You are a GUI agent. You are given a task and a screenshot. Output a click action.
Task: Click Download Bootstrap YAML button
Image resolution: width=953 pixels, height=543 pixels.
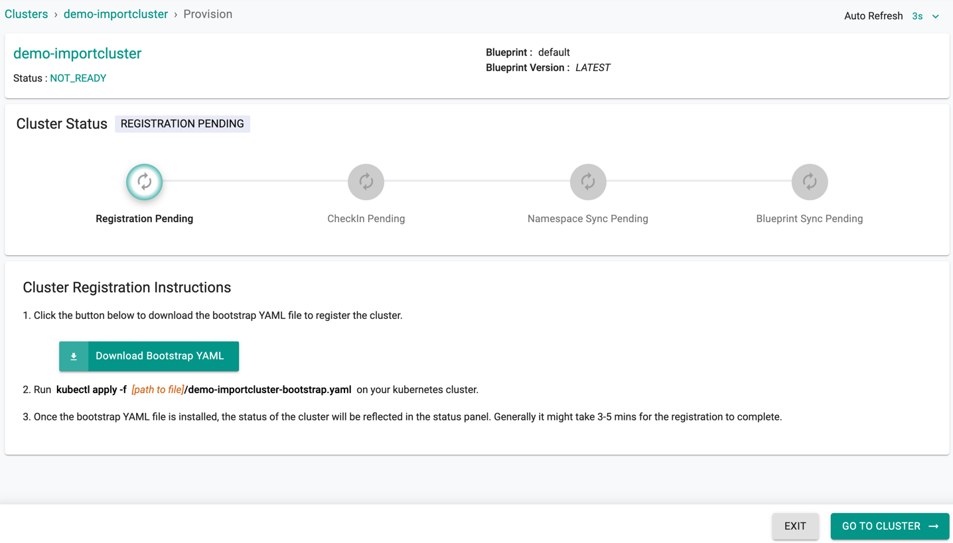149,357
